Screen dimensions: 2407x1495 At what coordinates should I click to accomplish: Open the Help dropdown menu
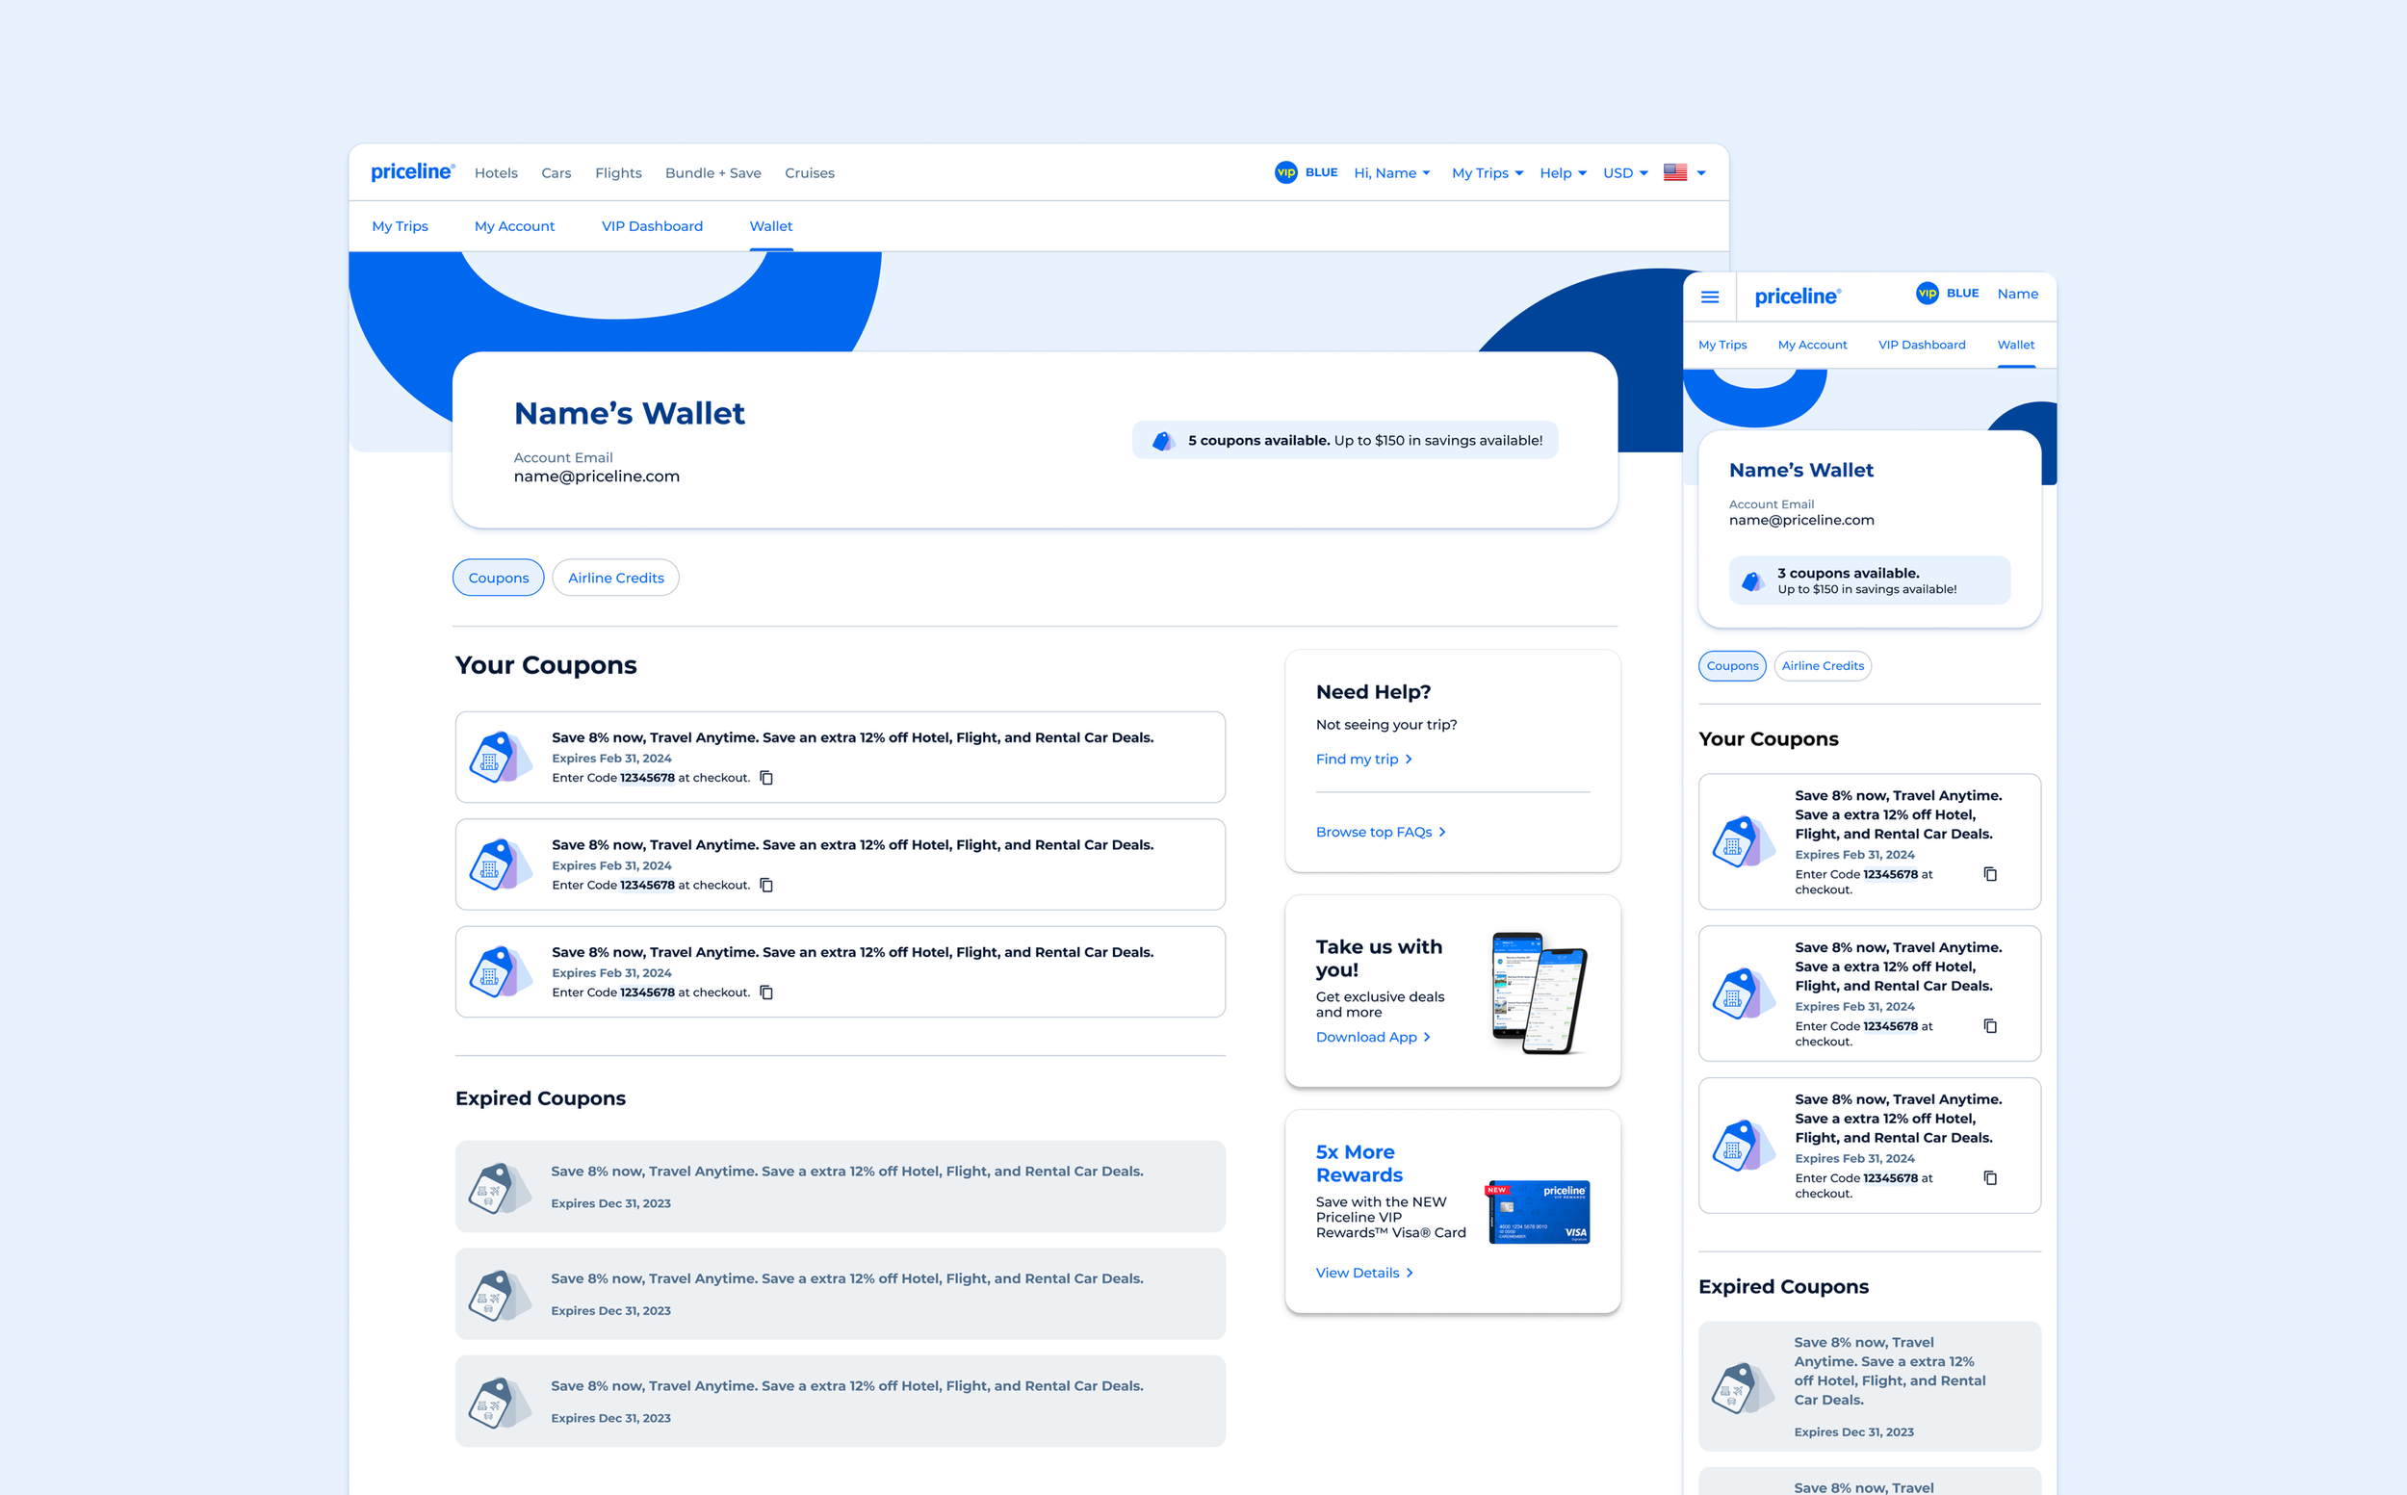point(1563,173)
